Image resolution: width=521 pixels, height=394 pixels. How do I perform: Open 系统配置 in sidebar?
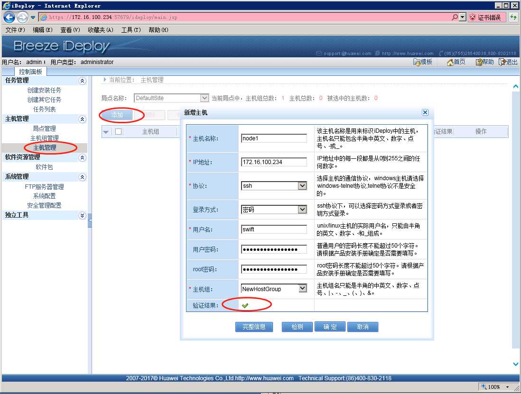[x=44, y=196]
